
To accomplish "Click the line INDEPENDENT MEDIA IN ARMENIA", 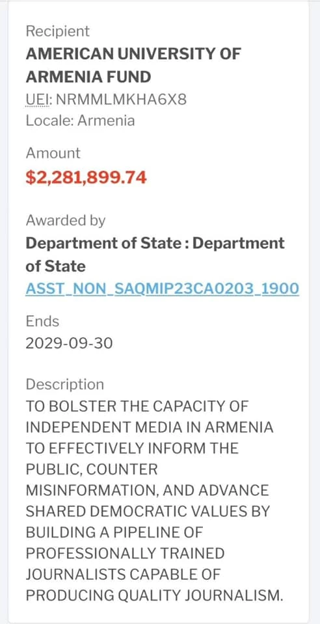I will [150, 428].
